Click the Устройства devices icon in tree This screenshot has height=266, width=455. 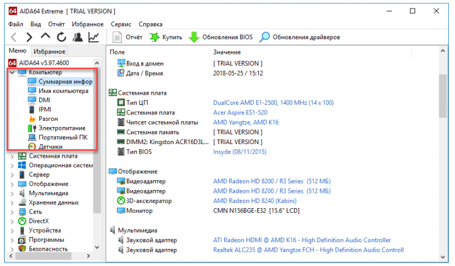click(22, 230)
